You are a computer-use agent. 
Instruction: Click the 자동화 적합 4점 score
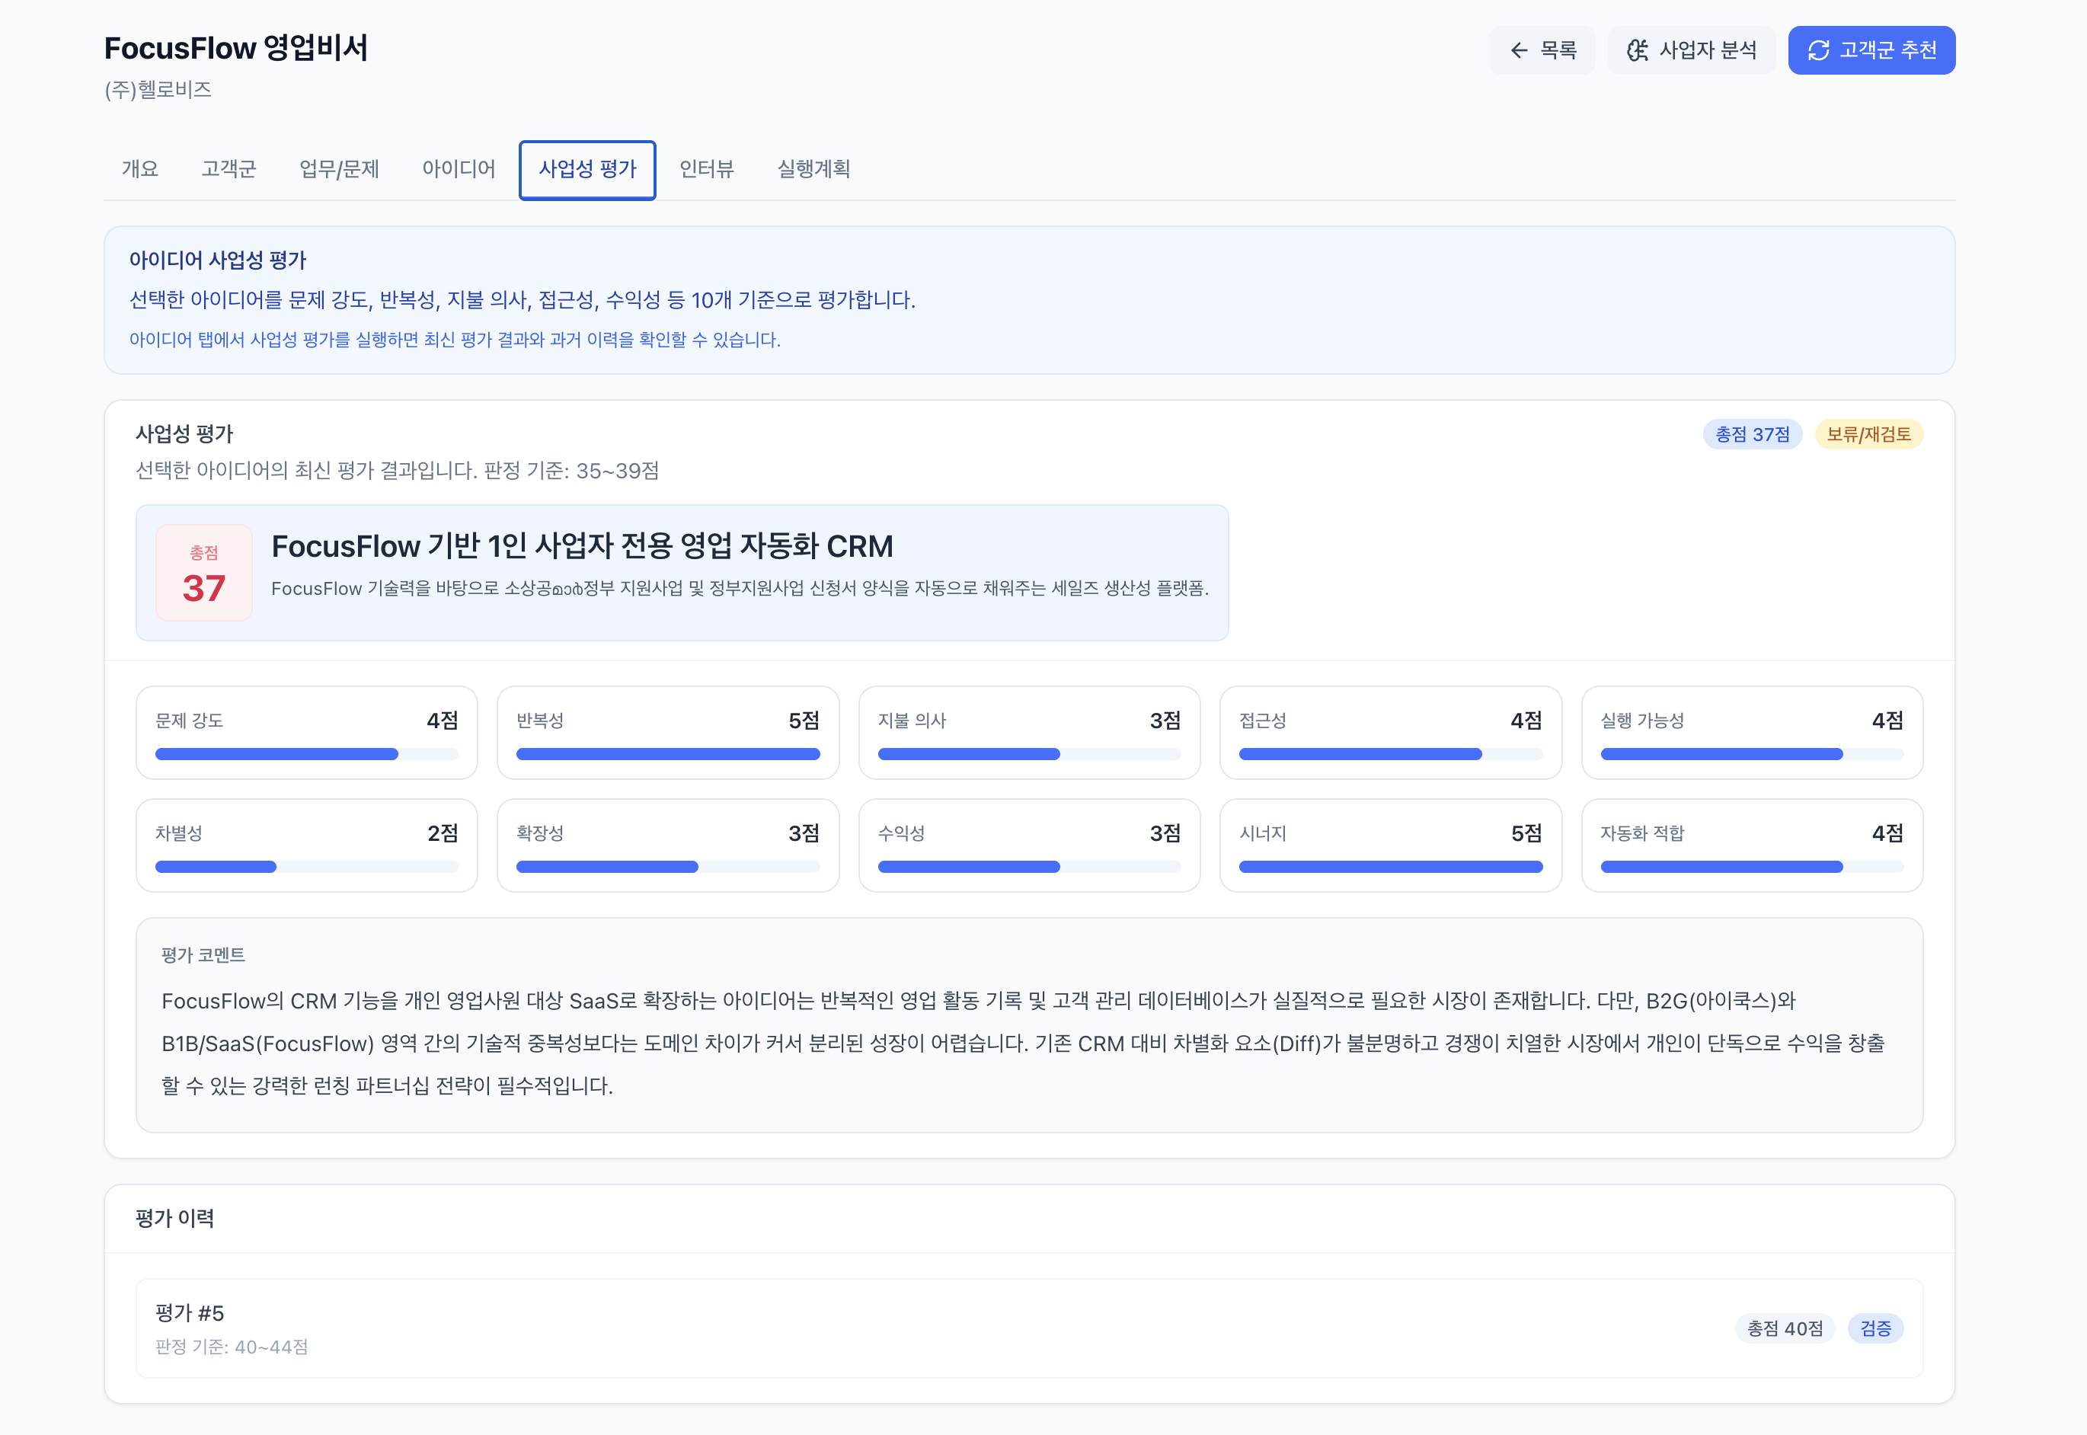pyautogui.click(x=1887, y=833)
